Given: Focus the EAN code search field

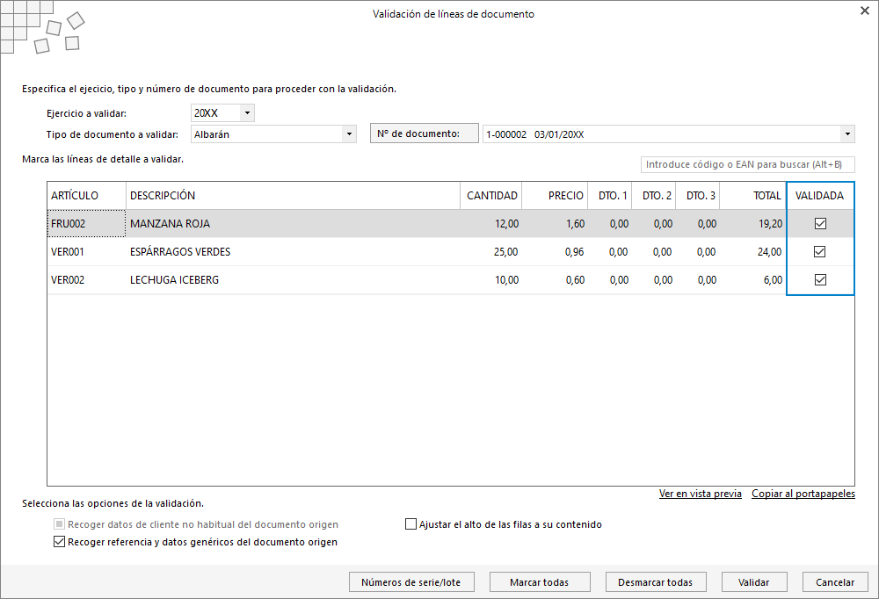Looking at the screenshot, I should tap(748, 165).
